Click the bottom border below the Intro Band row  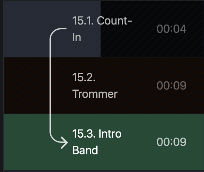click(x=104, y=171)
